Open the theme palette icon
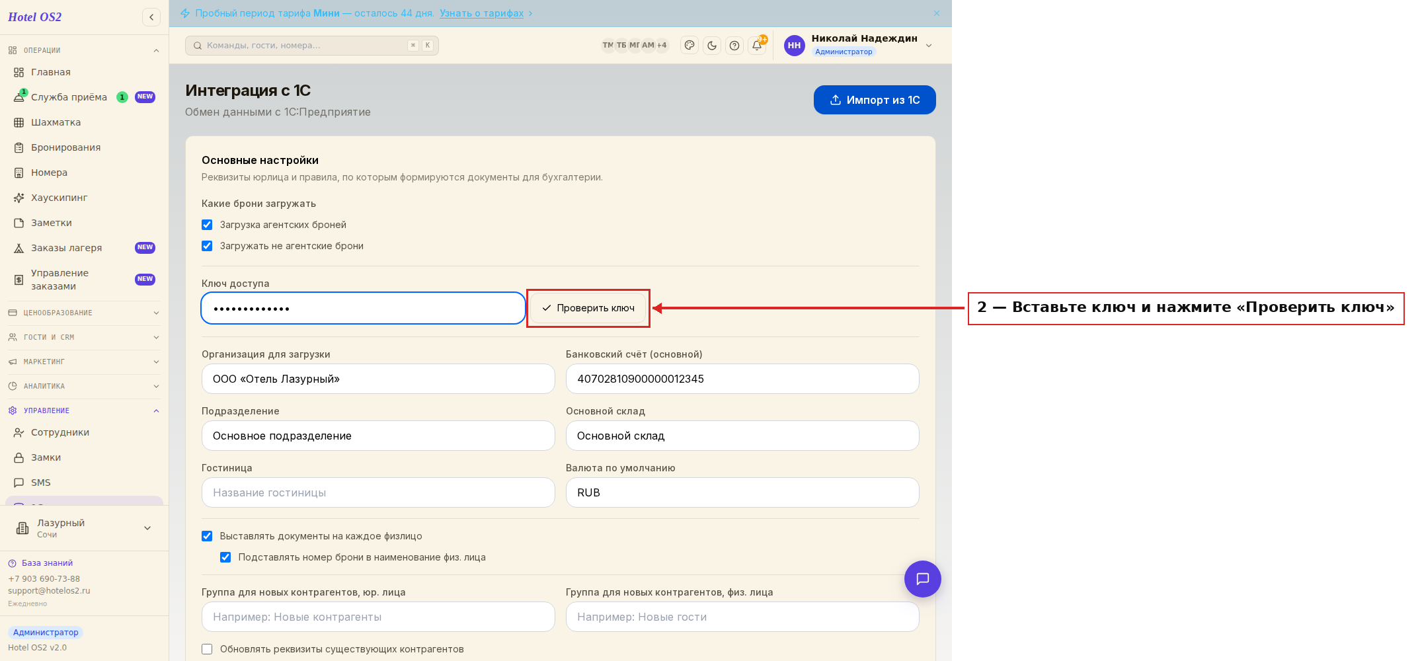Viewport: 1420px width, 661px height. (x=690, y=46)
